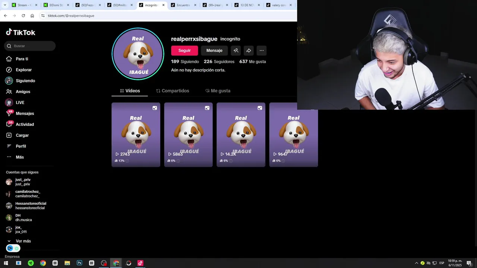Open the browser tab search dropdown

coord(5,5)
